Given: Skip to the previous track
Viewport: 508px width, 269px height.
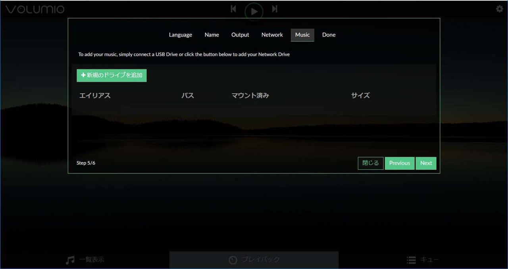Looking at the screenshot, I should [233, 8].
